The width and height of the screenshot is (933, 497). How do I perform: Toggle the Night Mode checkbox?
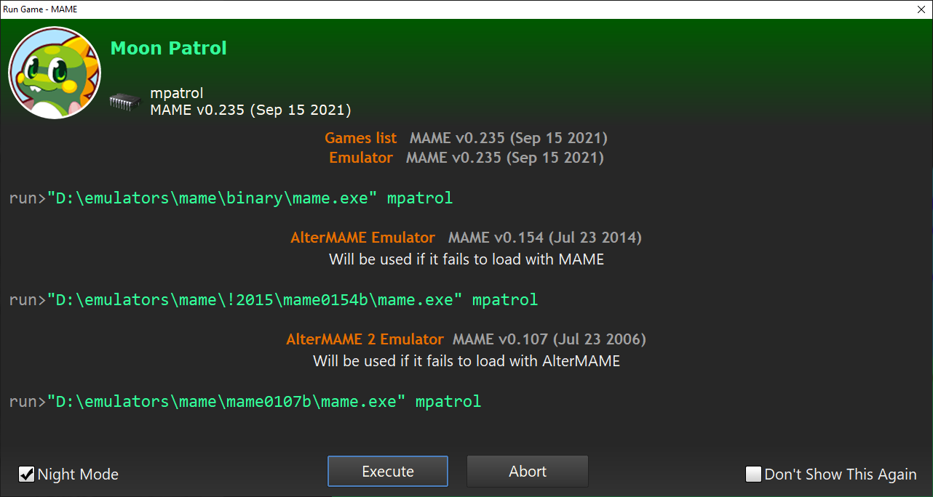coord(27,474)
